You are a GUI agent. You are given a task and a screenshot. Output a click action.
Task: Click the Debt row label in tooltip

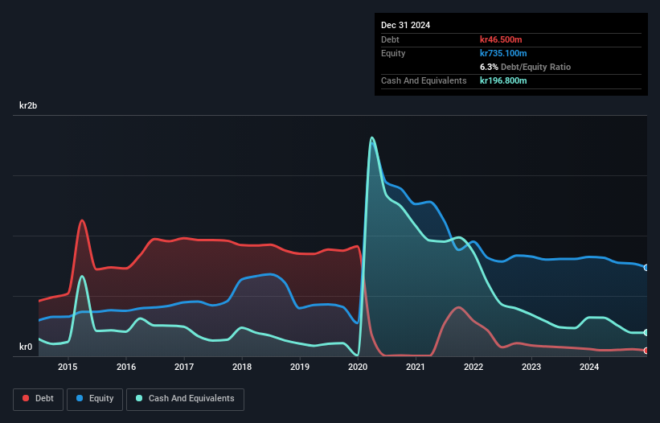pos(390,39)
